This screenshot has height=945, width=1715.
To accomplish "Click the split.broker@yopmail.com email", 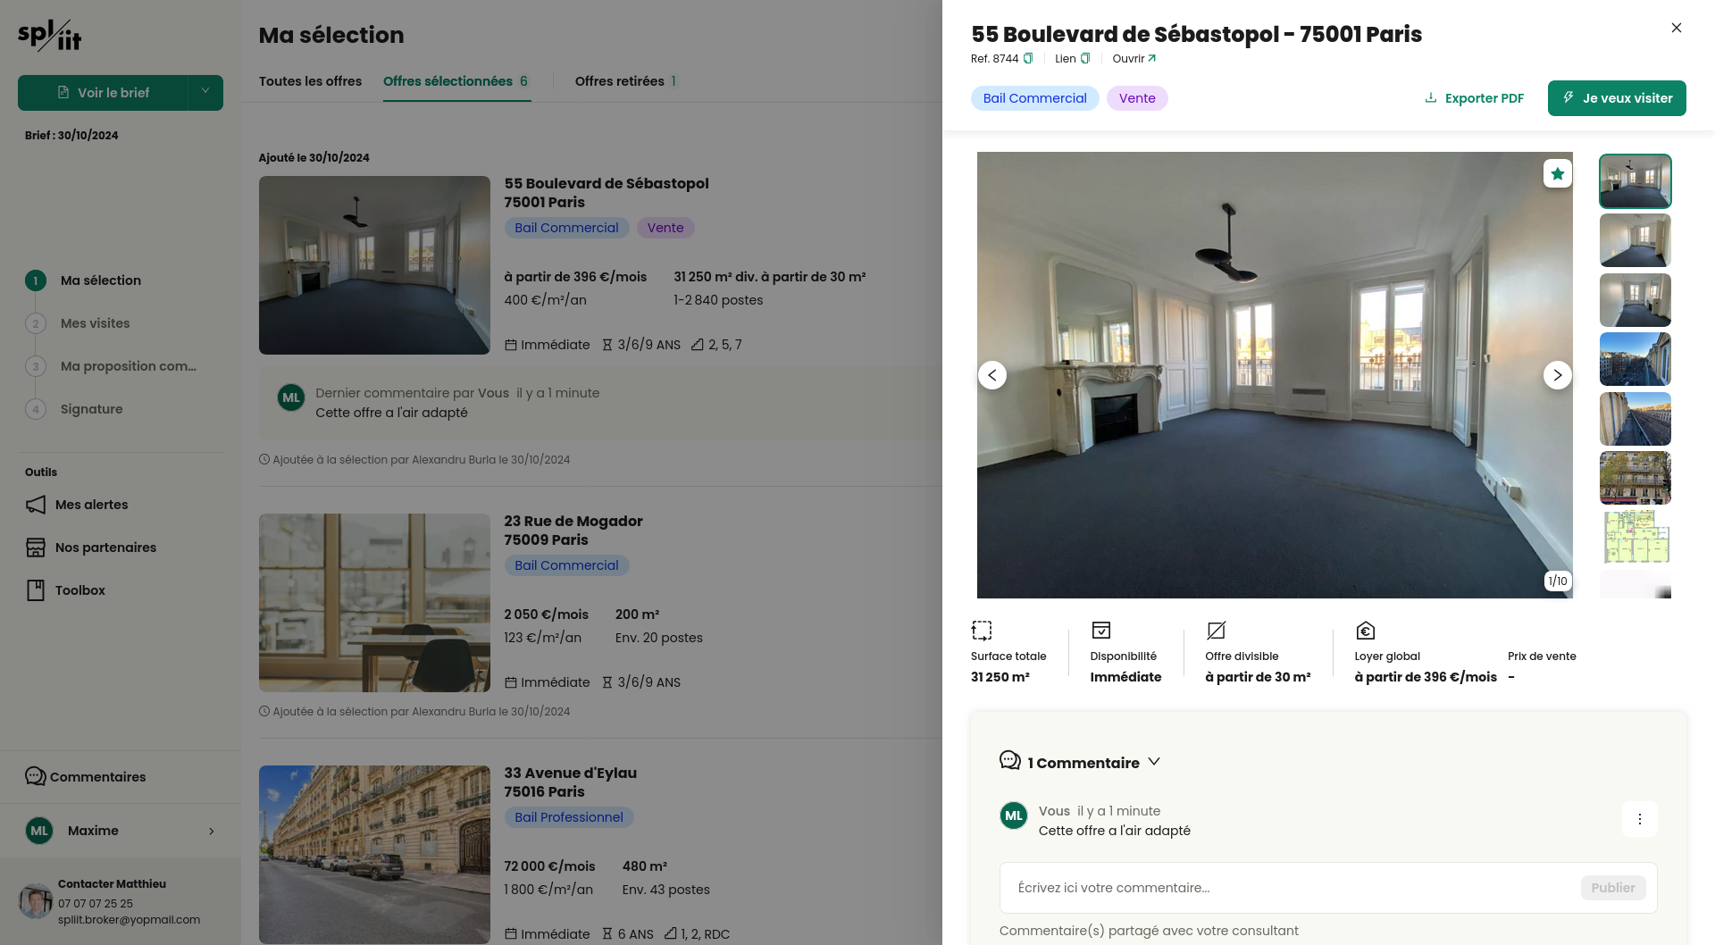I will 130,920.
